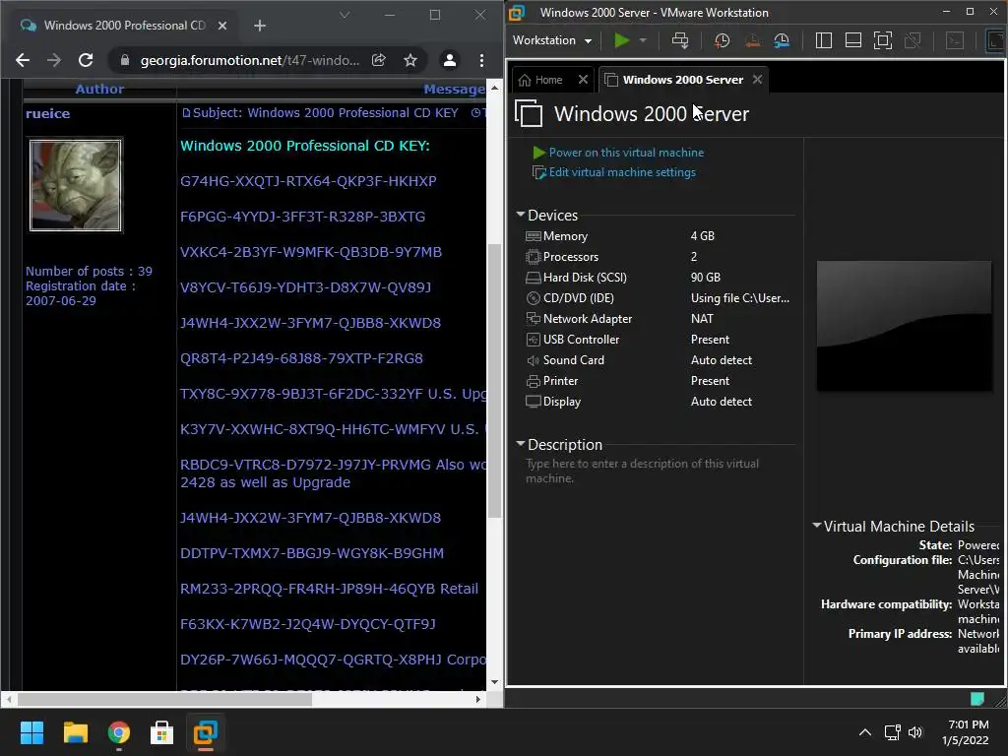This screenshot has height=756, width=1008.
Task: Collapse the Virtual Machine Details section
Action: coord(816,526)
